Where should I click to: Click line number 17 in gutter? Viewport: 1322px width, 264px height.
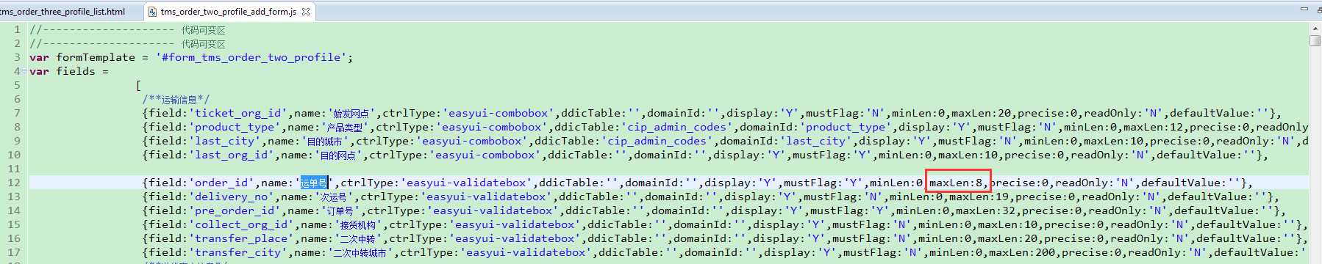pyautogui.click(x=14, y=252)
